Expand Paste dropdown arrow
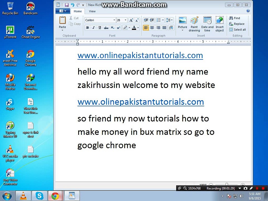The width and height of the screenshot is (268, 201). click(62, 30)
